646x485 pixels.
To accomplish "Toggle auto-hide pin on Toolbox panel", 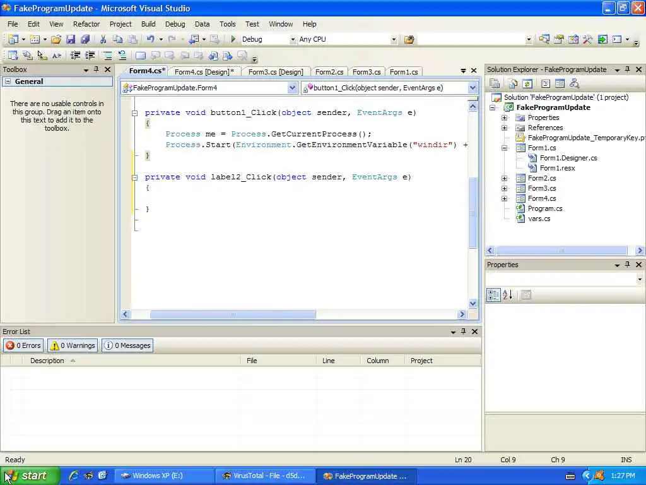I will [96, 69].
